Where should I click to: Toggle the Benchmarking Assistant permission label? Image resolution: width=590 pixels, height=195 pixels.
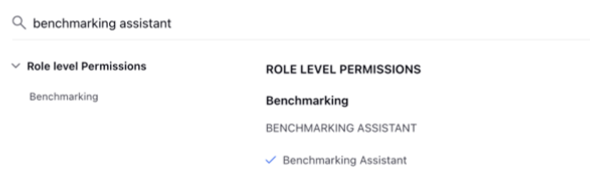(345, 160)
